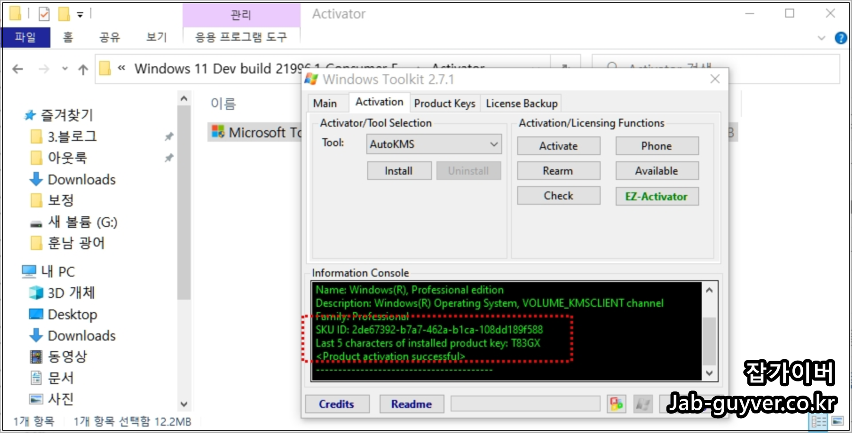The height and width of the screenshot is (433, 852).
Task: Click the properties quick access toolbar icon
Action: (x=44, y=14)
